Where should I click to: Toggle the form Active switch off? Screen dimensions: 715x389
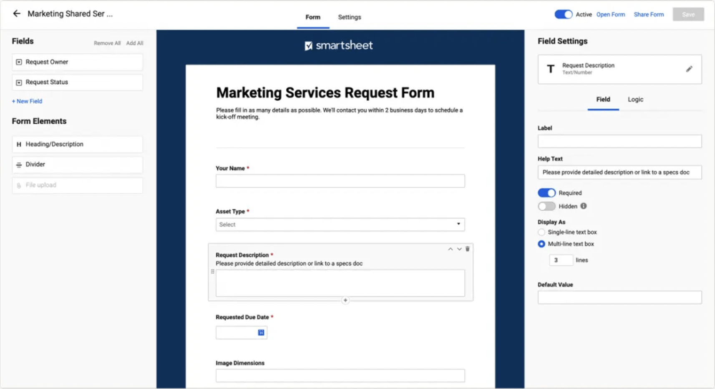[x=563, y=14]
